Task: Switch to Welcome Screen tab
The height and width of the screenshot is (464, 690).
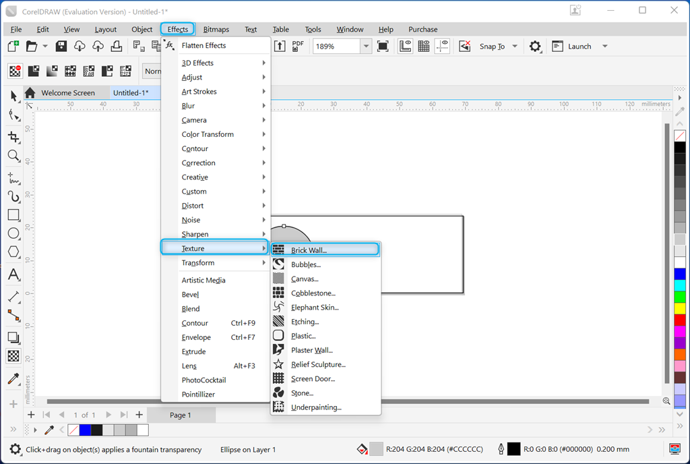Action: (68, 93)
